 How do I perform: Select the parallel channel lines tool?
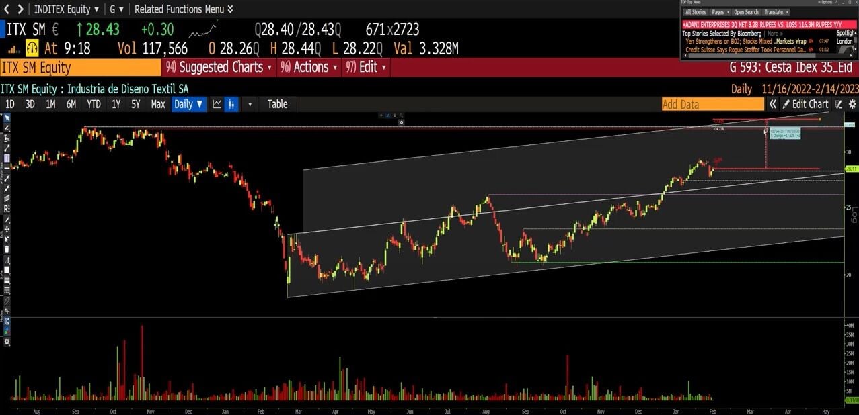click(x=7, y=199)
